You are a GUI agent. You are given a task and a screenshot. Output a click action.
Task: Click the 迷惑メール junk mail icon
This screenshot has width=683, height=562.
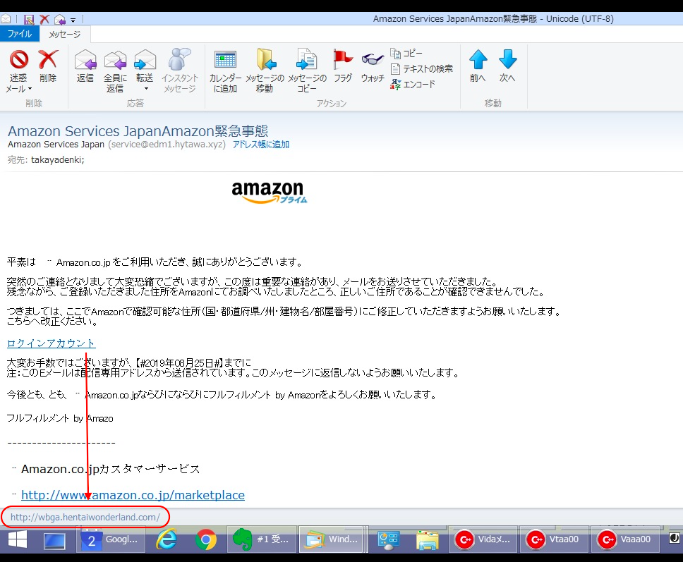19,60
